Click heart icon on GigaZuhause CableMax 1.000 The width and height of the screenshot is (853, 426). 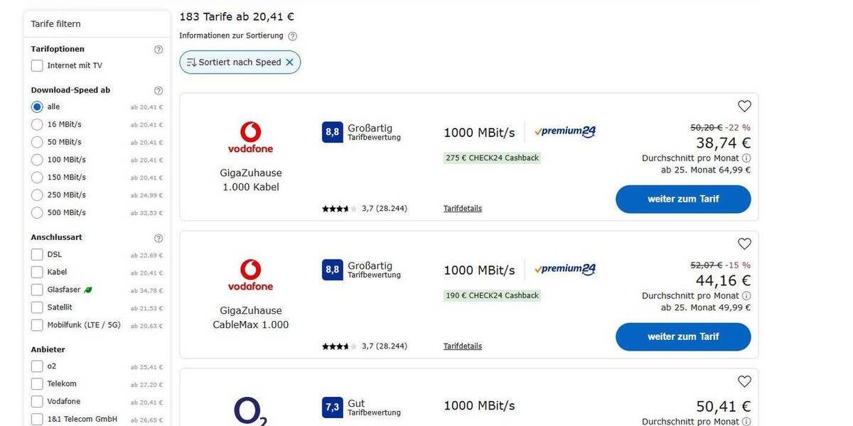pyautogui.click(x=744, y=244)
